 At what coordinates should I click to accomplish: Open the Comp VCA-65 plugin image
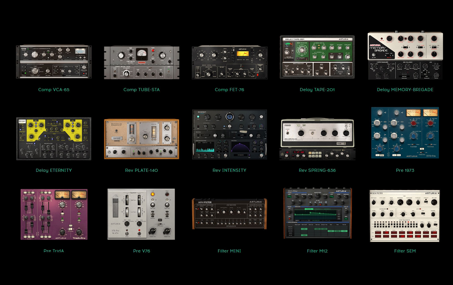point(54,62)
